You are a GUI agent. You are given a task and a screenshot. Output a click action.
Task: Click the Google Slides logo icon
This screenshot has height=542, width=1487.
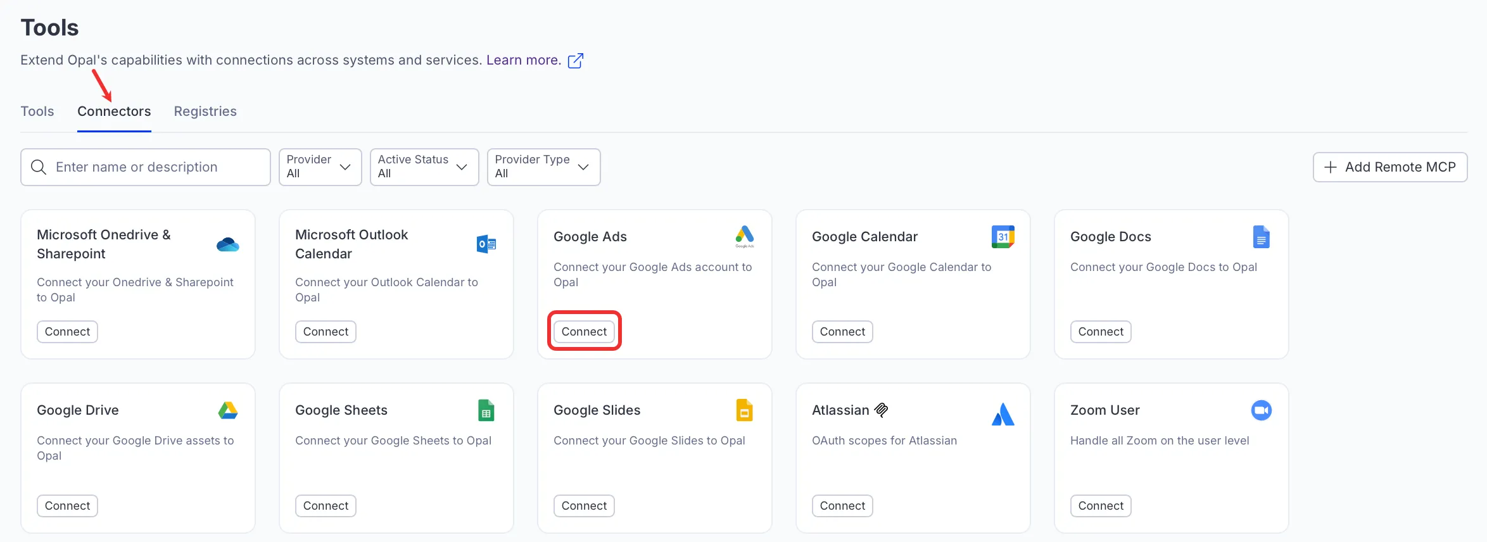pyautogui.click(x=745, y=410)
